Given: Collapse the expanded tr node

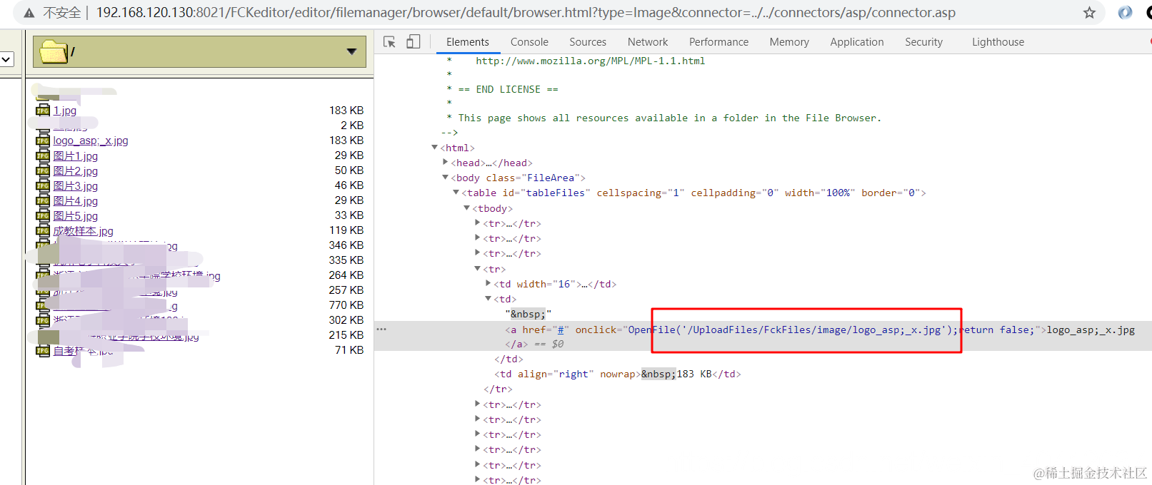Looking at the screenshot, I should [478, 269].
